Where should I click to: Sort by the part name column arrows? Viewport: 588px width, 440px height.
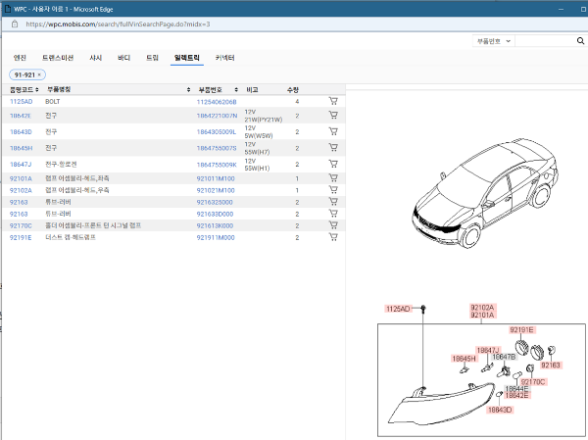pos(188,89)
